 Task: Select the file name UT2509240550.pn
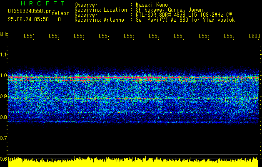(x=30, y=11)
